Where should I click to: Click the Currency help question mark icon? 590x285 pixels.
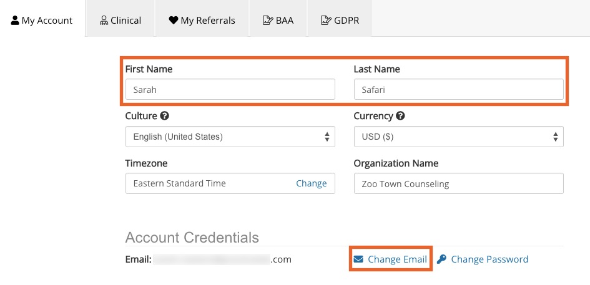pos(400,116)
